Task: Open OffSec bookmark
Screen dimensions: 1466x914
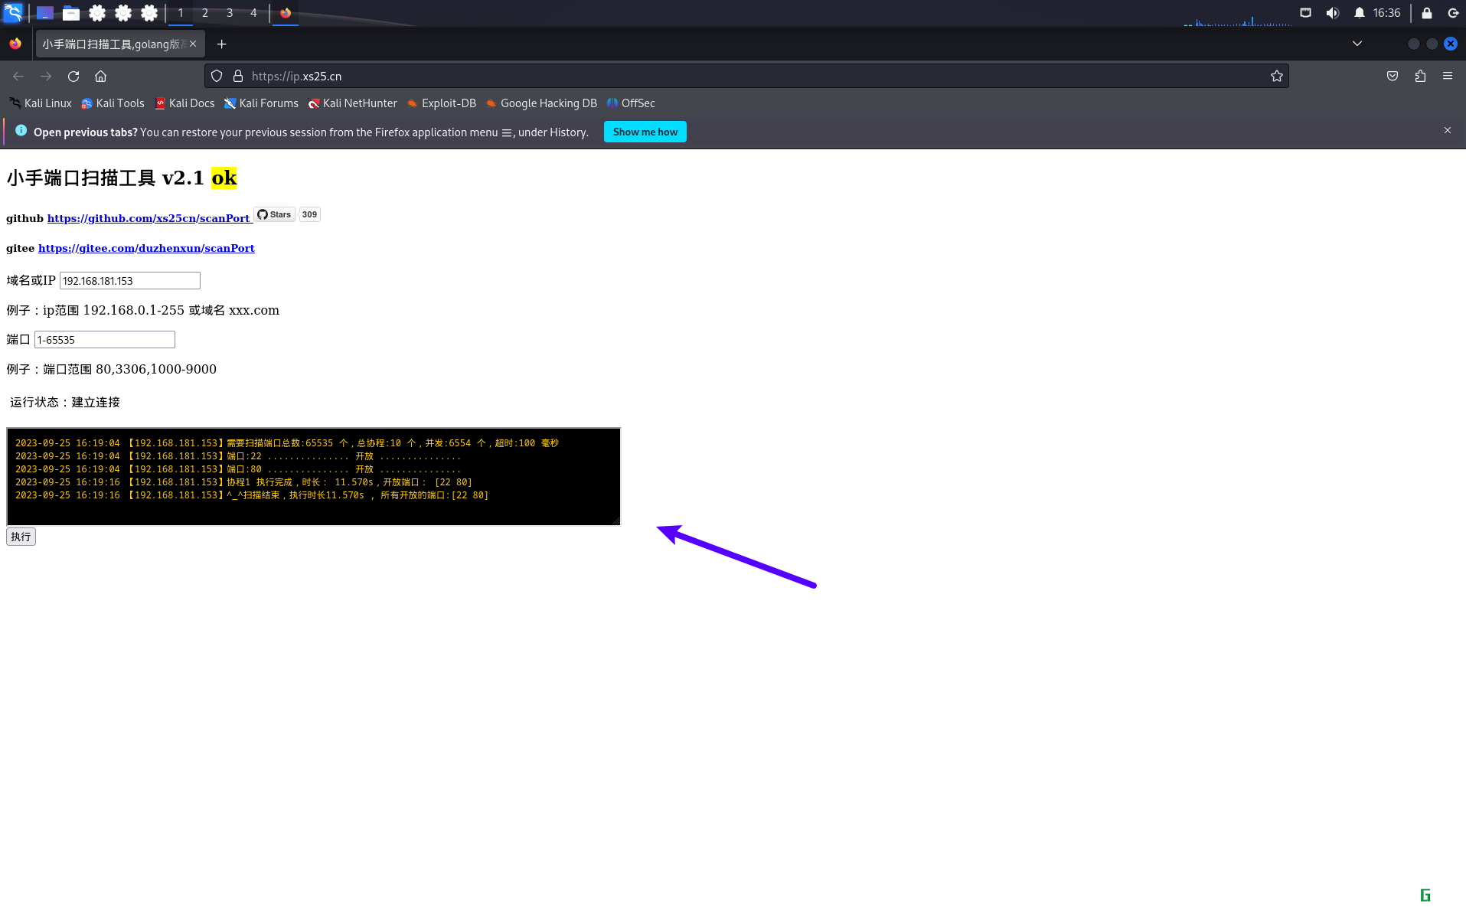Action: click(x=631, y=103)
